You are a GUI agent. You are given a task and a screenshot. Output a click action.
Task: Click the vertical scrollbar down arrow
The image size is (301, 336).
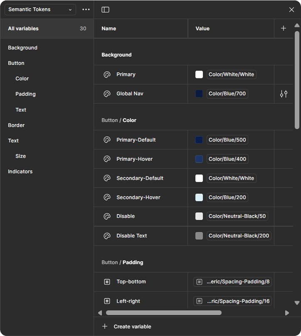click(297, 303)
